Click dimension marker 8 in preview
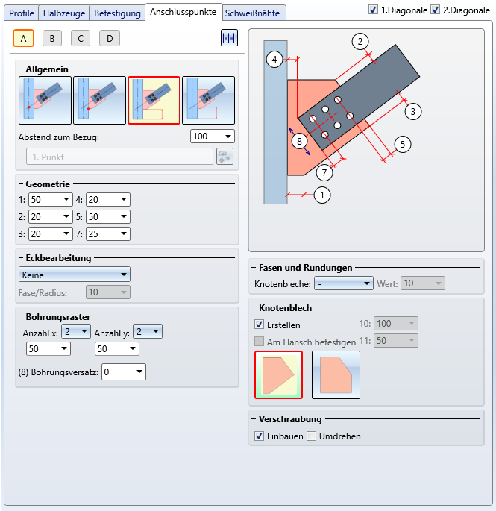This screenshot has width=496, height=511. click(299, 142)
